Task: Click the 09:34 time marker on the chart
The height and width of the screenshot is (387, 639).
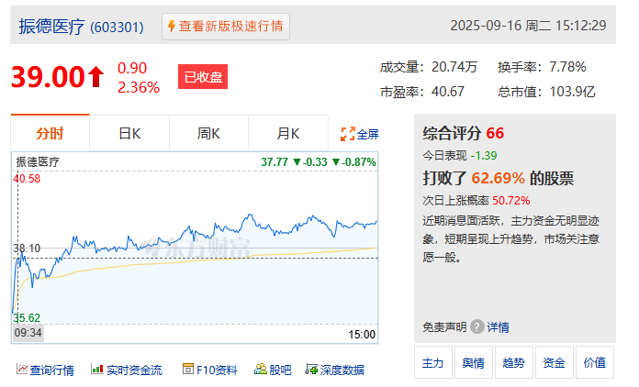Action: [28, 333]
